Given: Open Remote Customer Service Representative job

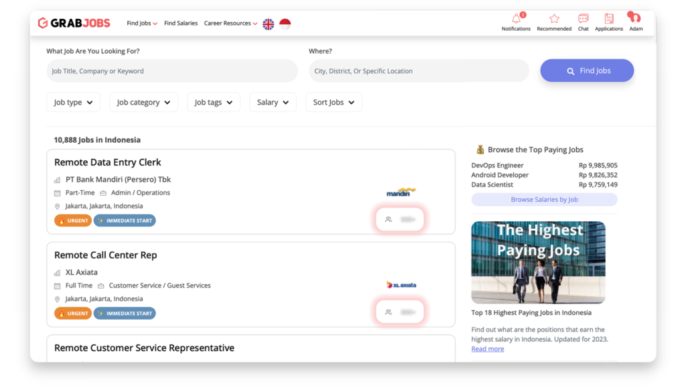Looking at the screenshot, I should [145, 348].
